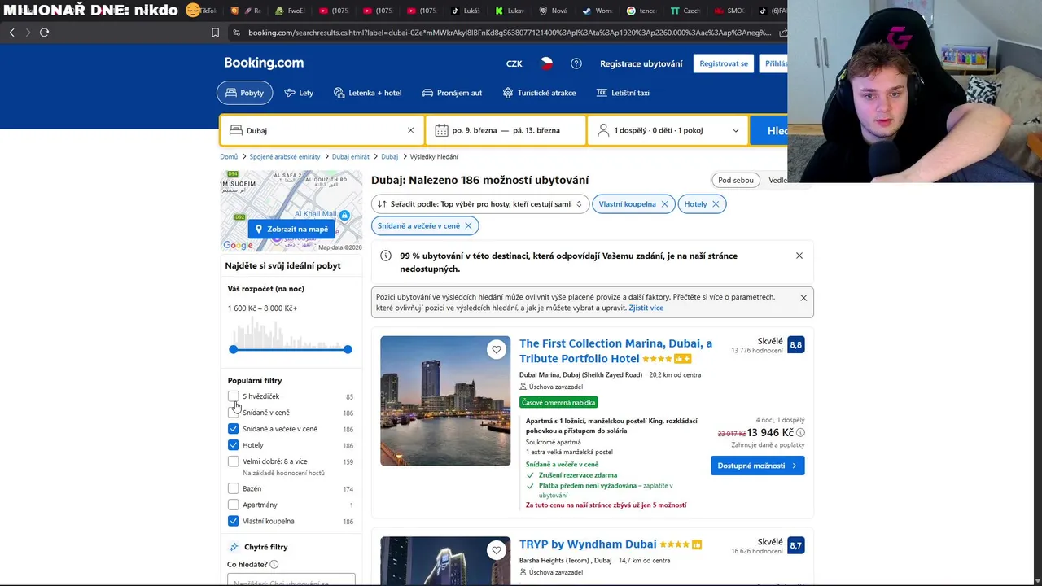Click the smart filter text input
The height and width of the screenshot is (586, 1042).
pos(291,580)
